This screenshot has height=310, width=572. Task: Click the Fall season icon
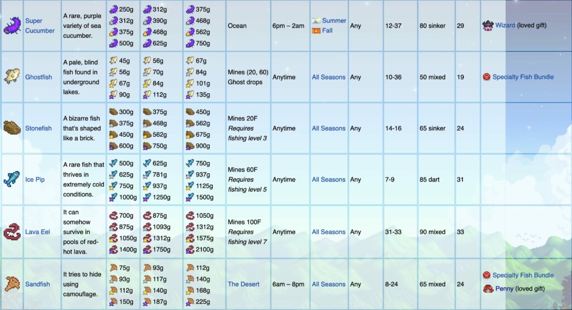[x=316, y=31]
